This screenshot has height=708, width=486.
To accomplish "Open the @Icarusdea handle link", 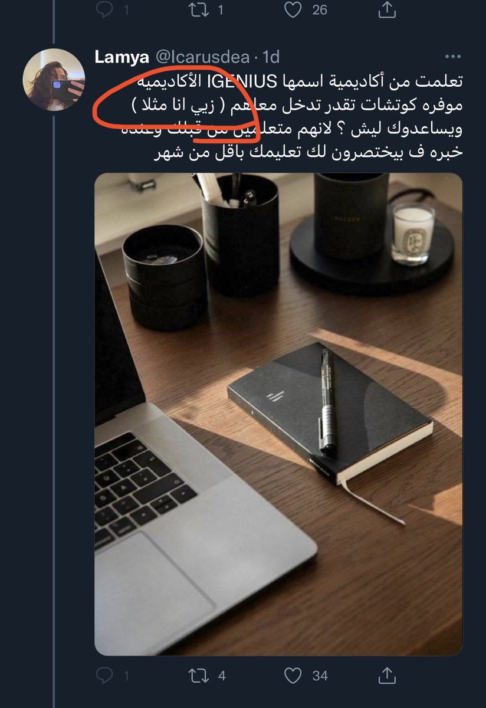I will click(x=203, y=57).
